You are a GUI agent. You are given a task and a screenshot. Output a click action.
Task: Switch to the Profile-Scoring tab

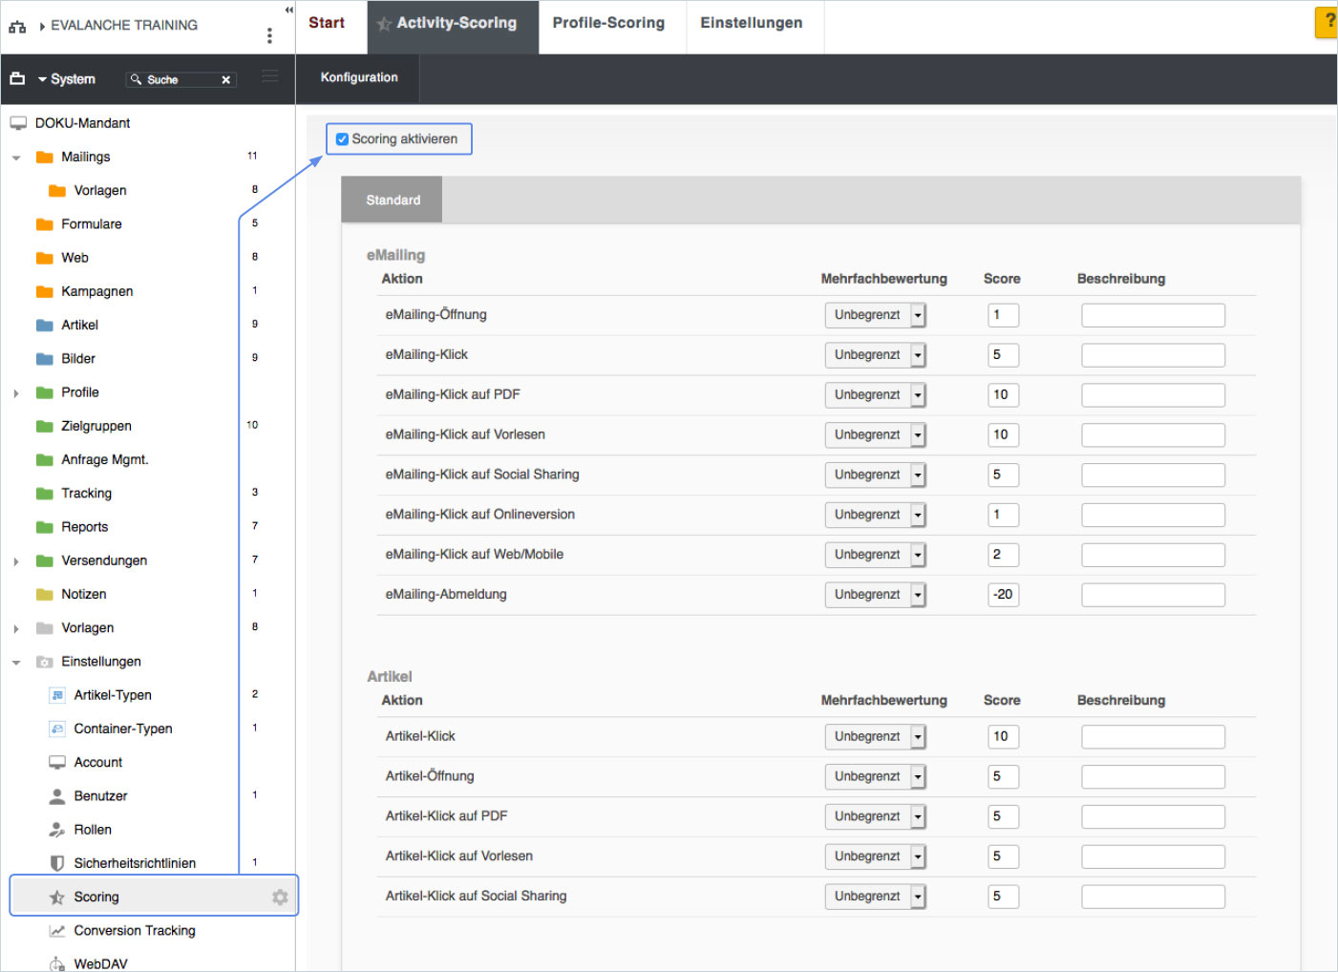608,23
